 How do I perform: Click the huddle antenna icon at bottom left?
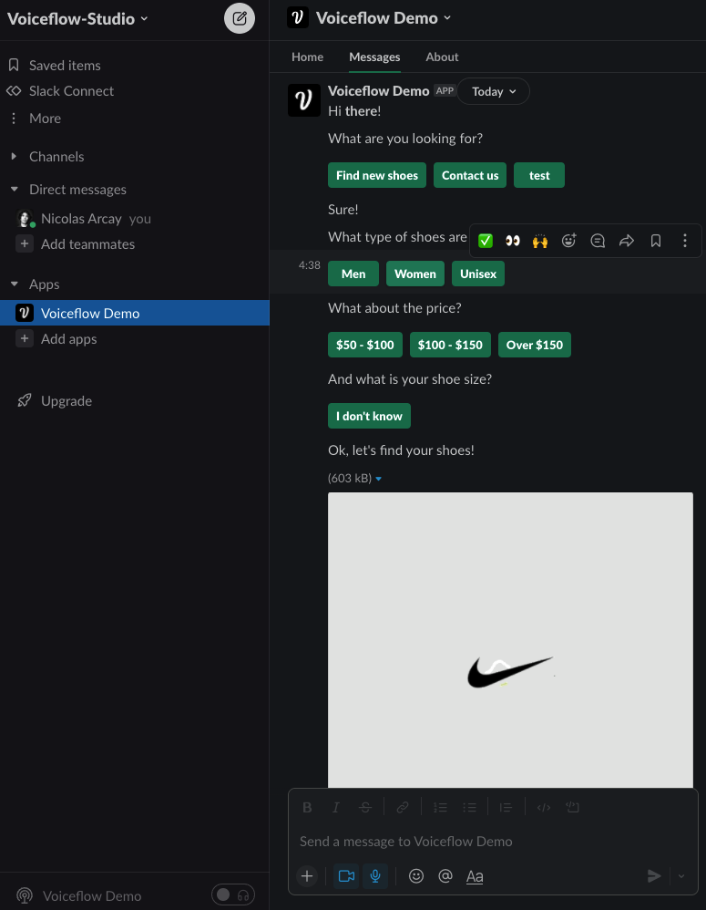tap(25, 895)
